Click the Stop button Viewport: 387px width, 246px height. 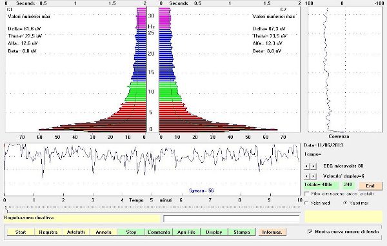pyautogui.click(x=131, y=232)
